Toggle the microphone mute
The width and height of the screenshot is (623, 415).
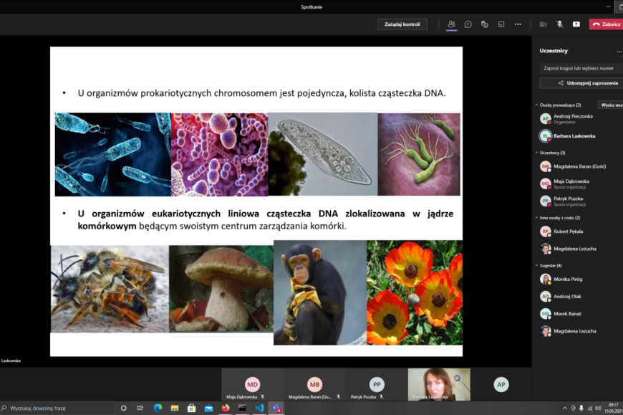pos(559,24)
